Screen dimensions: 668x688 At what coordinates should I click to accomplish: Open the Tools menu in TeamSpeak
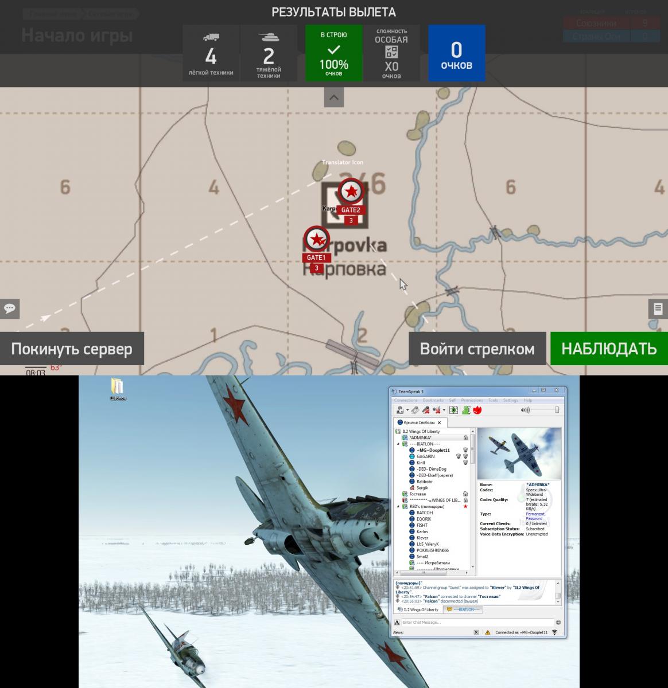(493, 400)
